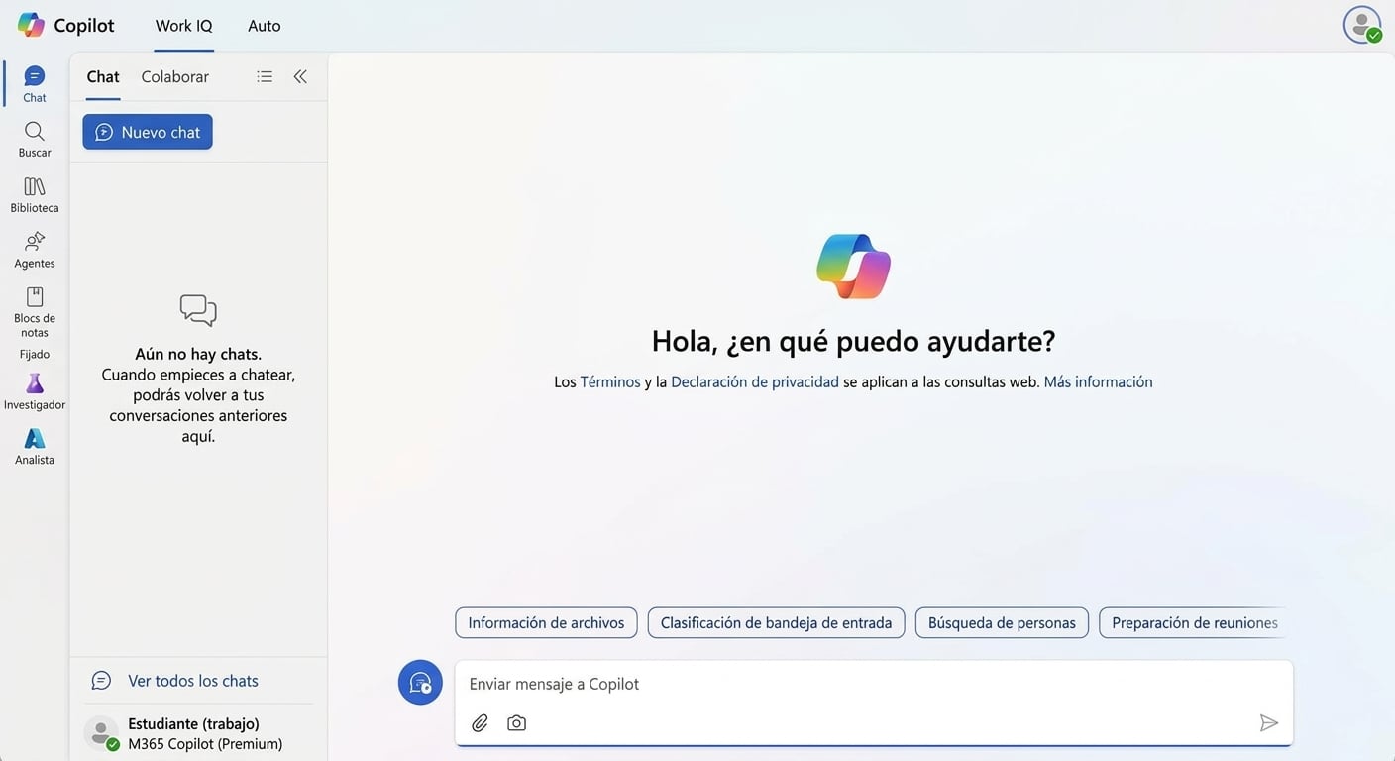Select the Auto tab

pos(265,26)
